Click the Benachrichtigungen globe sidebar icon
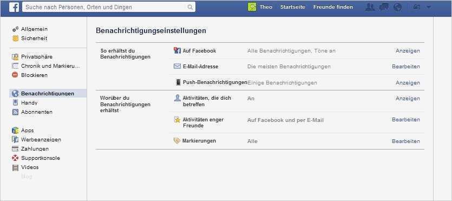Viewport: 452px width, 201px height. click(15, 93)
